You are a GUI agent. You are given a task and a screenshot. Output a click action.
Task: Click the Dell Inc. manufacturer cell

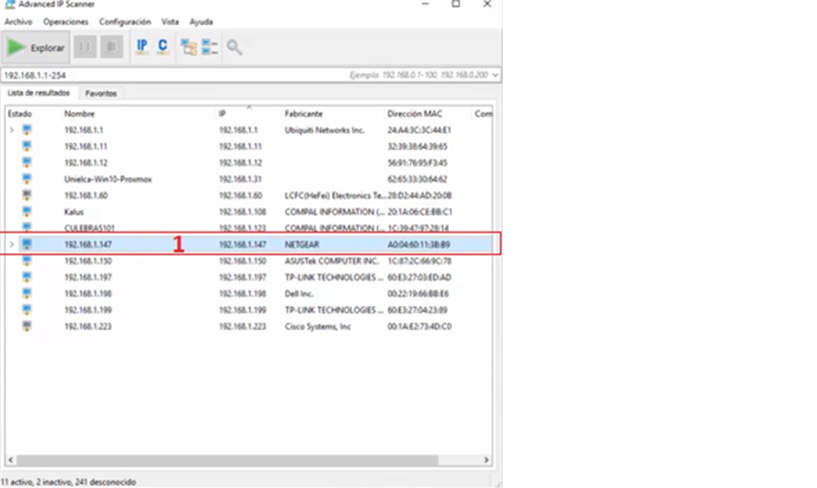click(299, 293)
